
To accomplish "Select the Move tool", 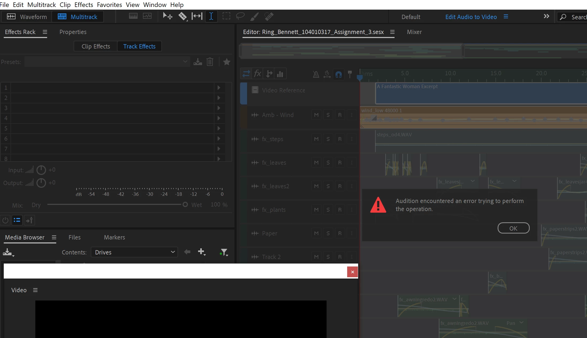I will pyautogui.click(x=168, y=16).
